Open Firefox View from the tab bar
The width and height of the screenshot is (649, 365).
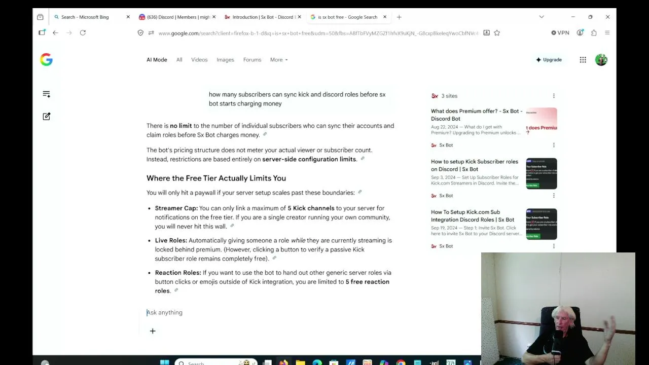coord(40,17)
